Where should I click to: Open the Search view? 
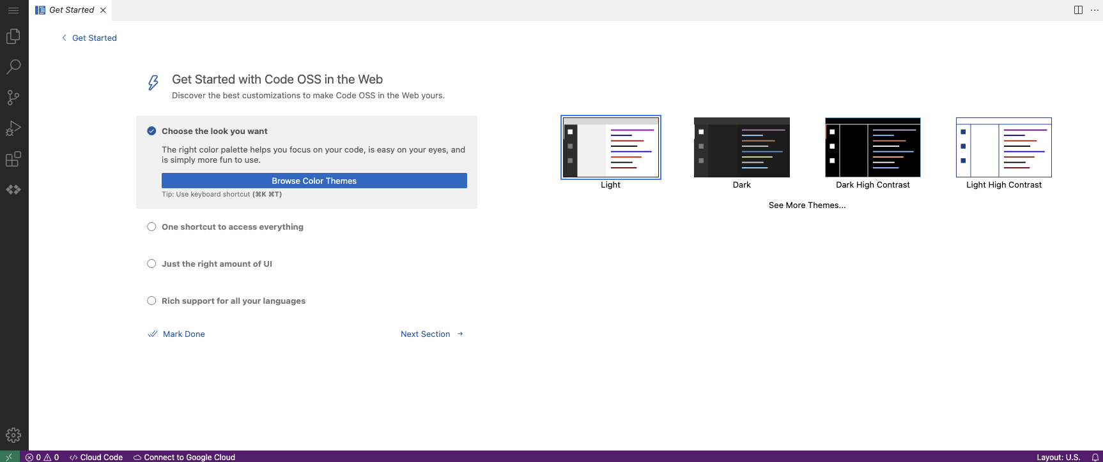point(13,66)
